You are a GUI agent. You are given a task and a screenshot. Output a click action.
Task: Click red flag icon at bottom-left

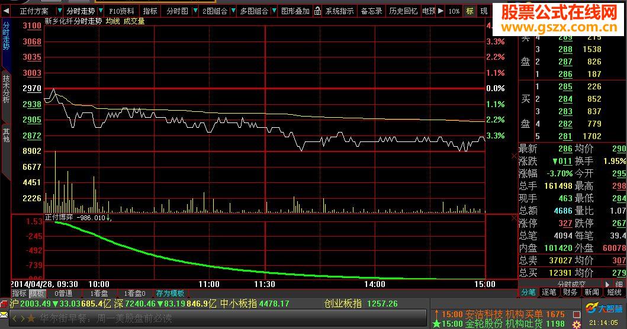[4, 304]
